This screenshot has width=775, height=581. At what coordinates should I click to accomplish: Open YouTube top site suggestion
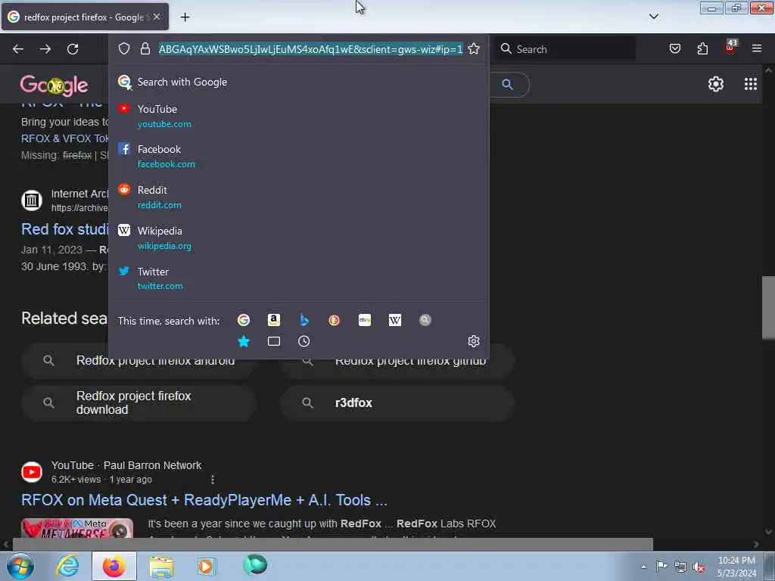click(x=298, y=116)
